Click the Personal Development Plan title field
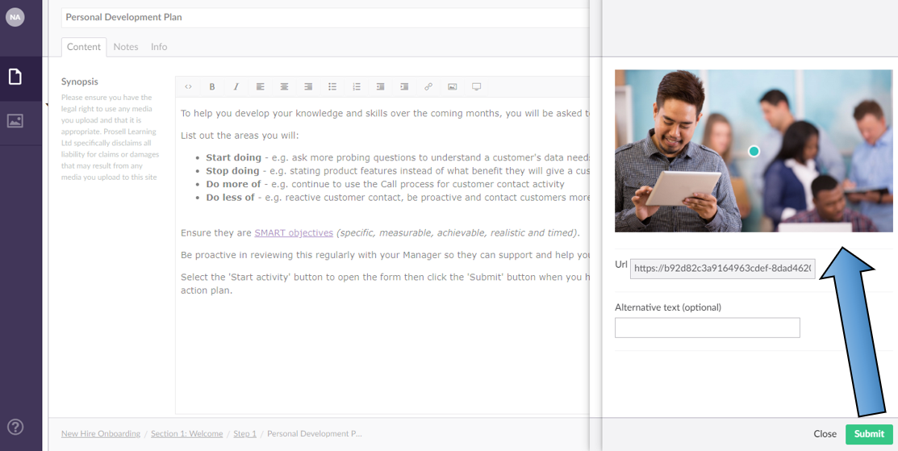Viewport: 898px width, 451px height. (x=325, y=17)
